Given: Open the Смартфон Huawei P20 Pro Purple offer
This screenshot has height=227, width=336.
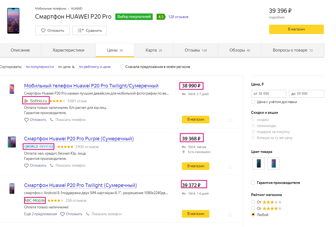Looking at the screenshot, I should 79,139.
